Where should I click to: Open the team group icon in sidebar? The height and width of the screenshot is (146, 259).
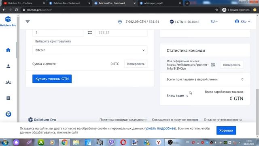click(x=8, y=82)
